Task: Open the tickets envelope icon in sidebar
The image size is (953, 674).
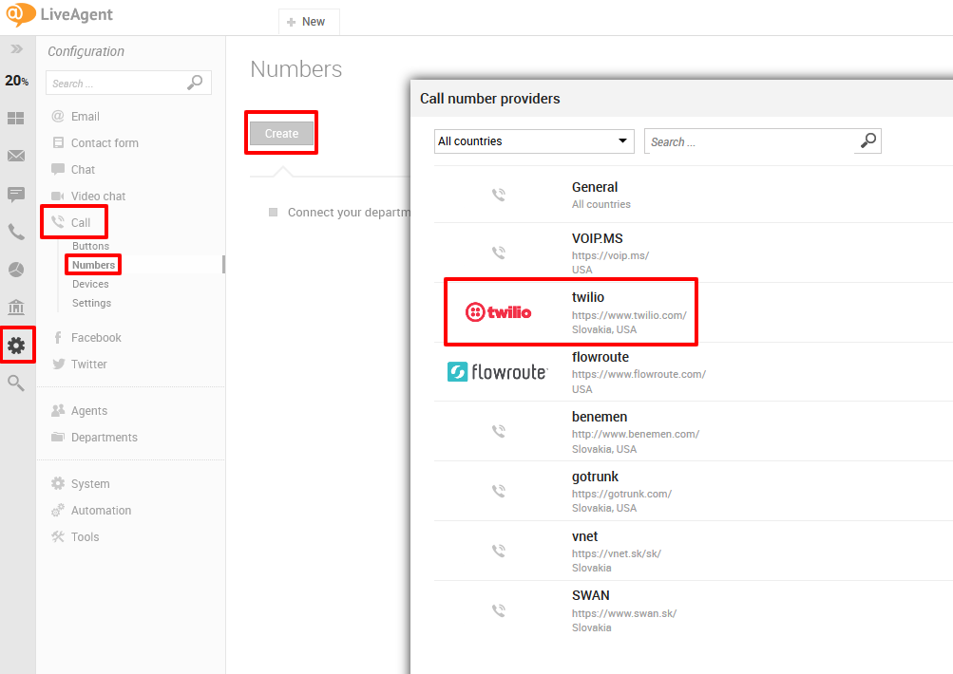Action: [16, 156]
